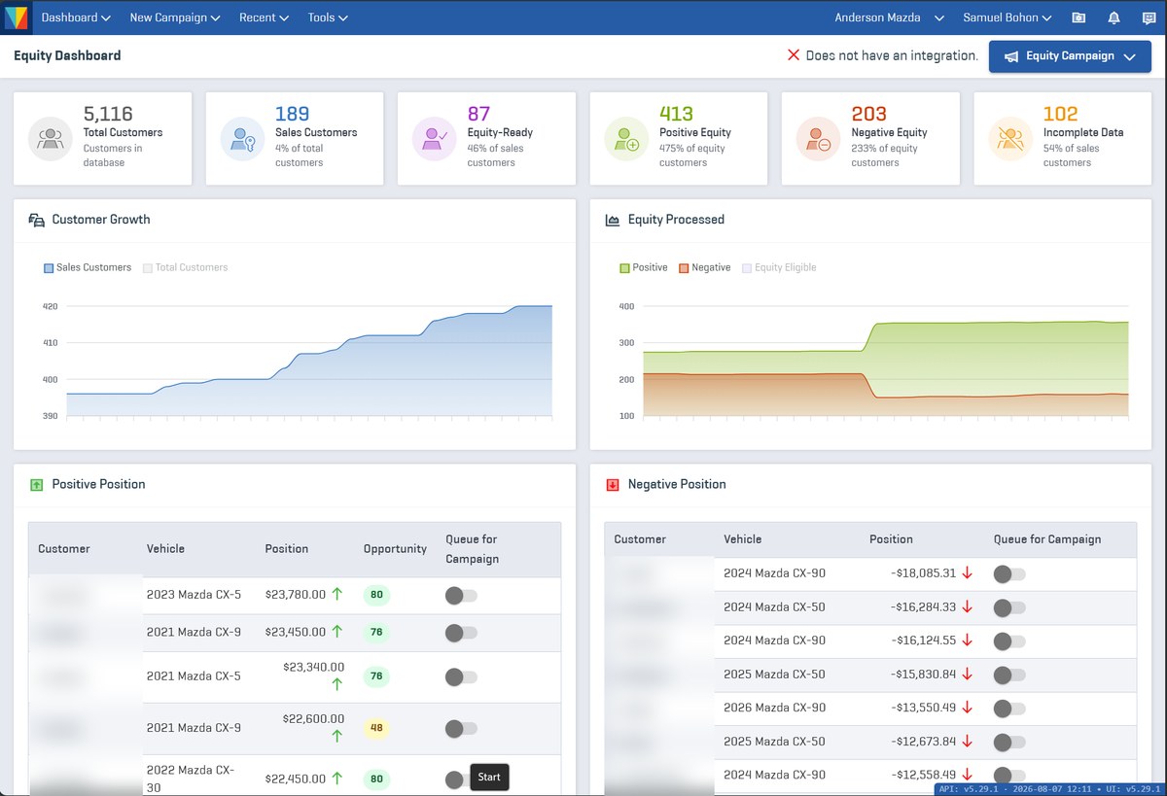
Task: Sort Negative Position table by Vehicle
Action: pos(743,539)
